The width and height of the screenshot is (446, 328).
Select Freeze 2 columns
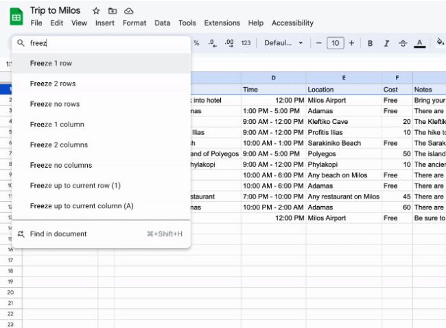[x=102, y=145]
